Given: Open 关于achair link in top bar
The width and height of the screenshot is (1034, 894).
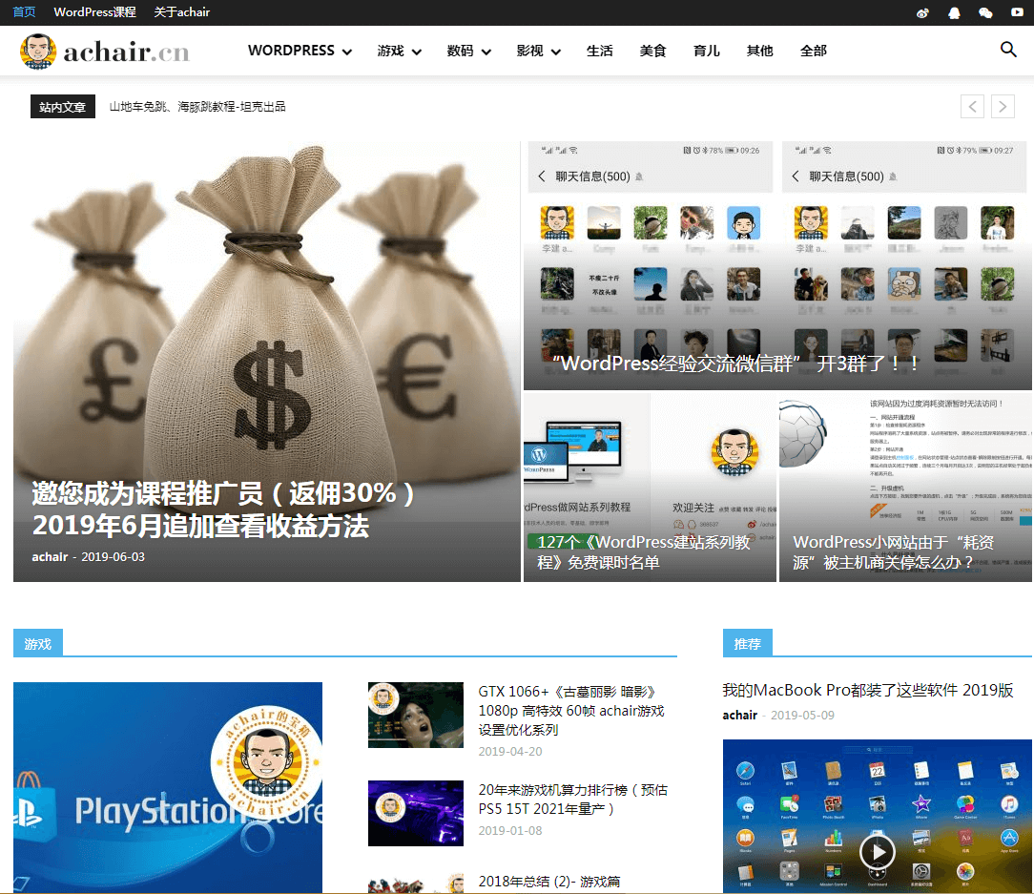Looking at the screenshot, I should 182,12.
